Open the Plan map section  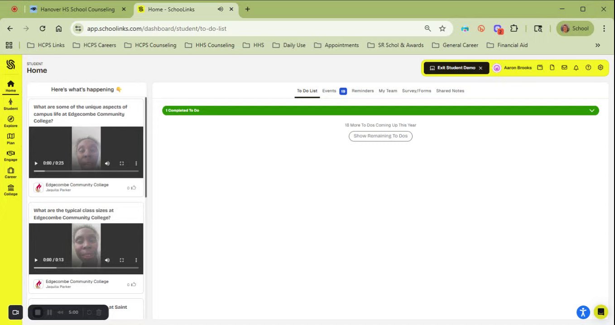click(11, 139)
